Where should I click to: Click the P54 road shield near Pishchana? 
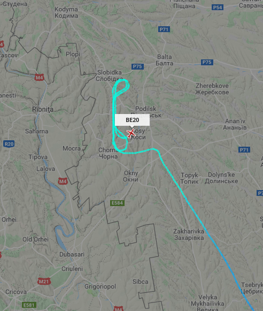218,7
